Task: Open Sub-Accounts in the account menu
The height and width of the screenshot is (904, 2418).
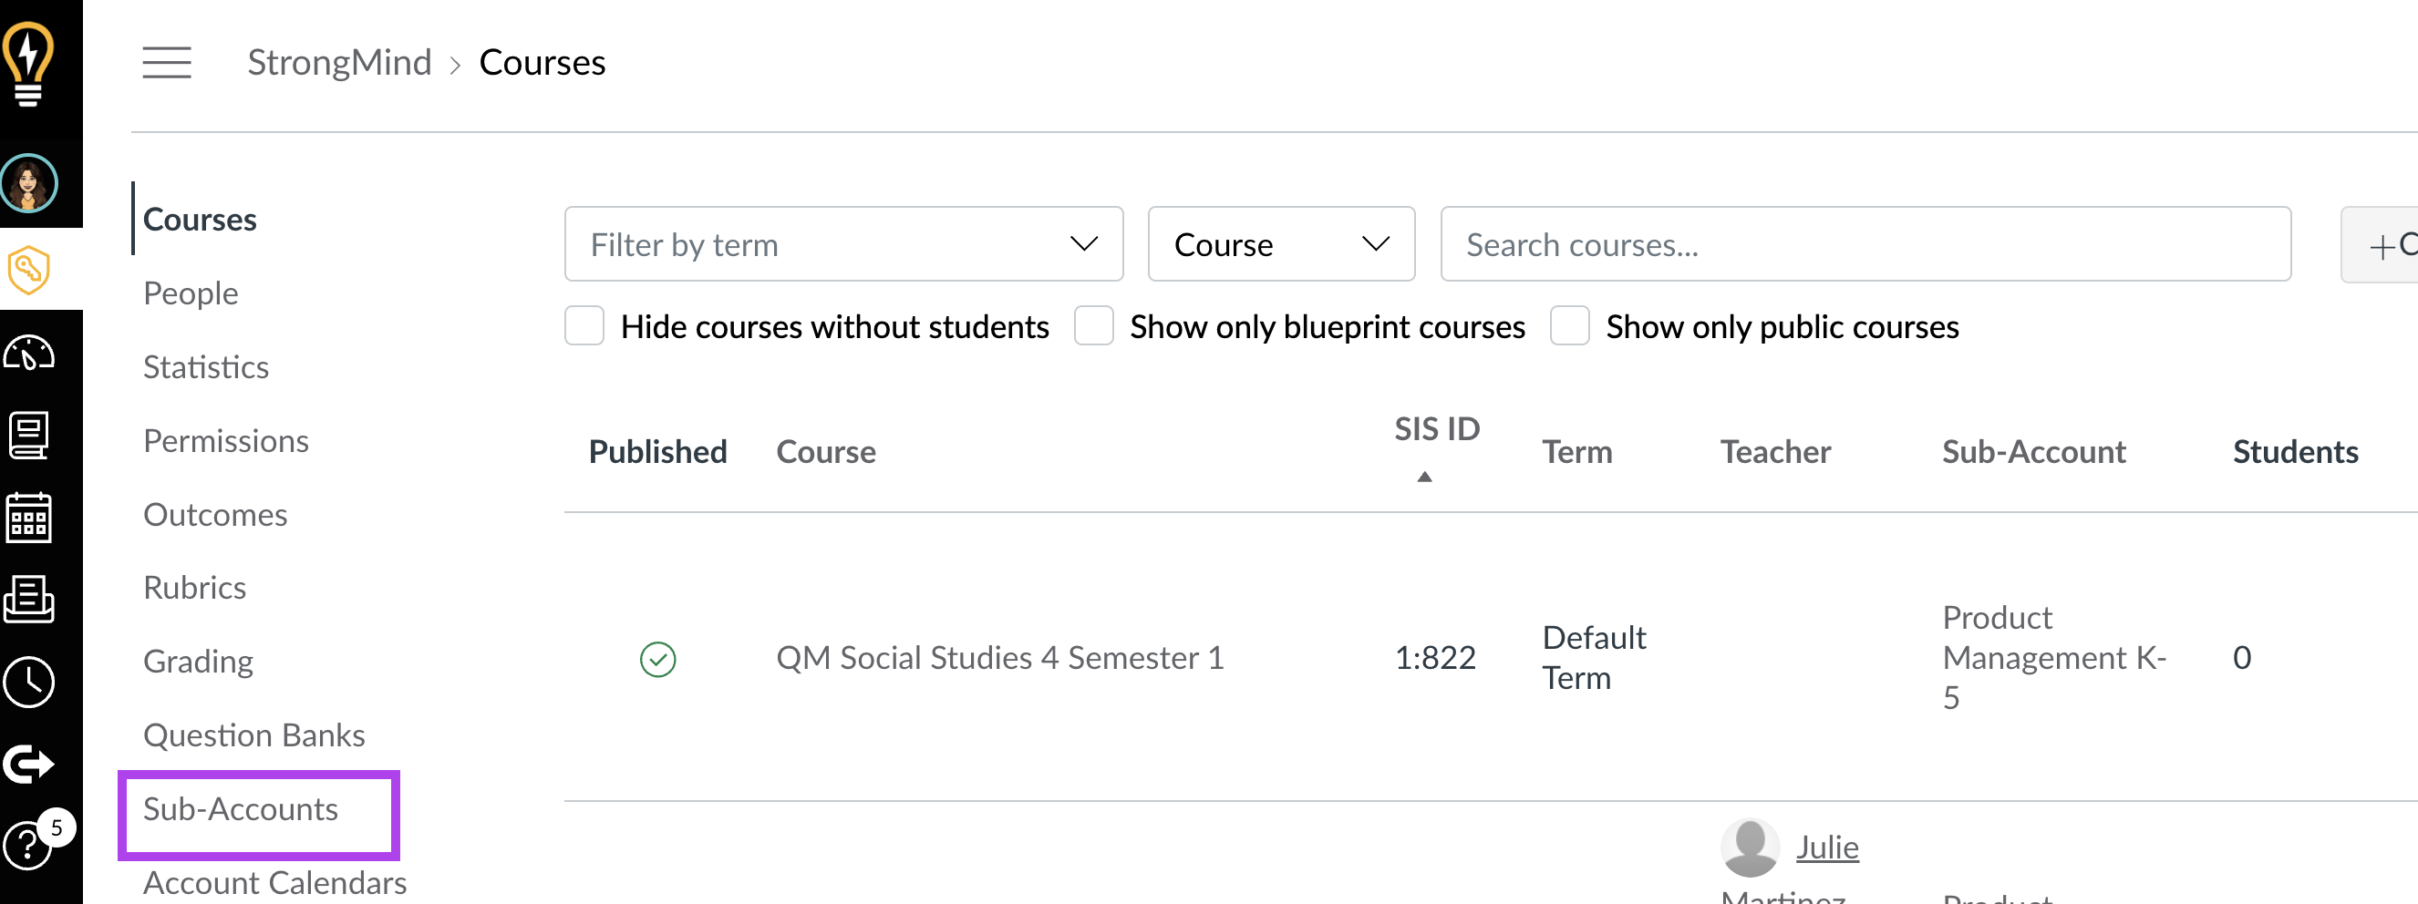Action: pyautogui.click(x=241, y=809)
